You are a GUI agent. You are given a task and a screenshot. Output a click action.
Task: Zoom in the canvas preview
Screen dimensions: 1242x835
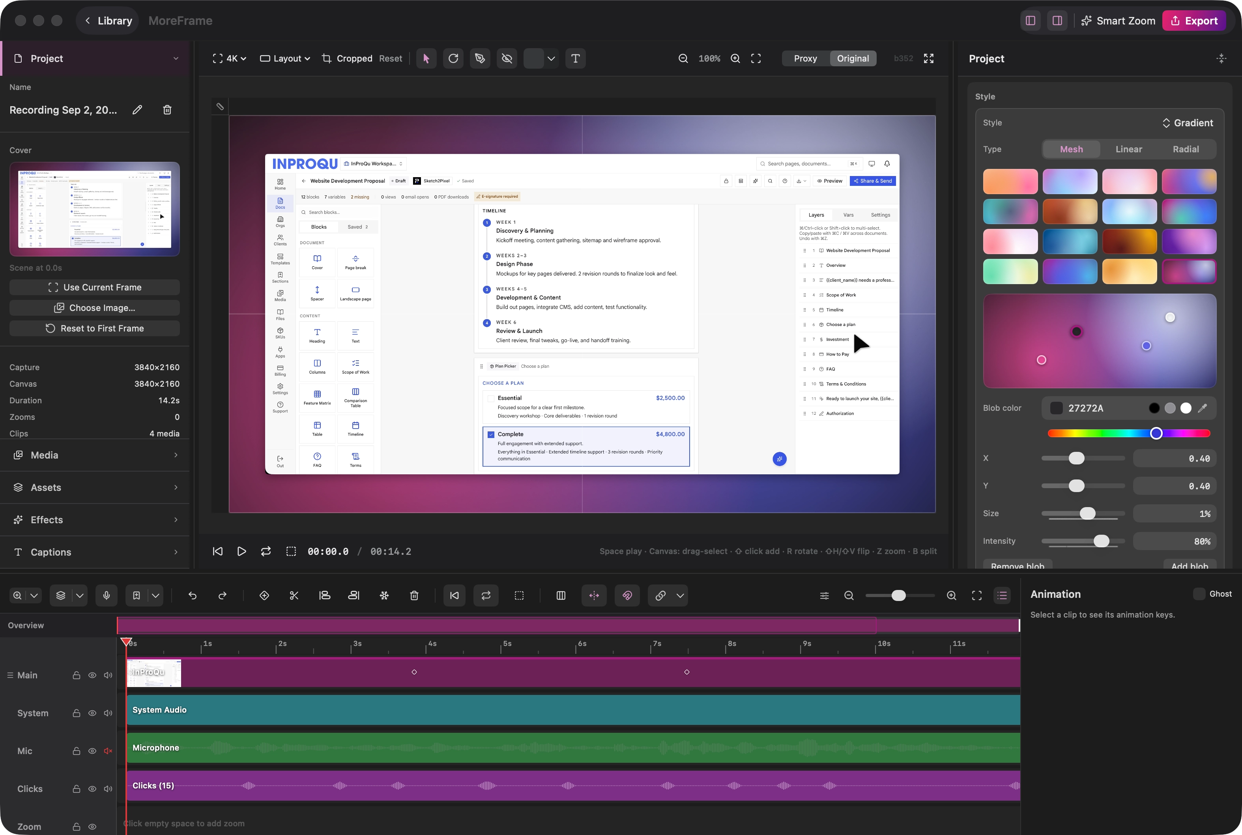(x=735, y=58)
